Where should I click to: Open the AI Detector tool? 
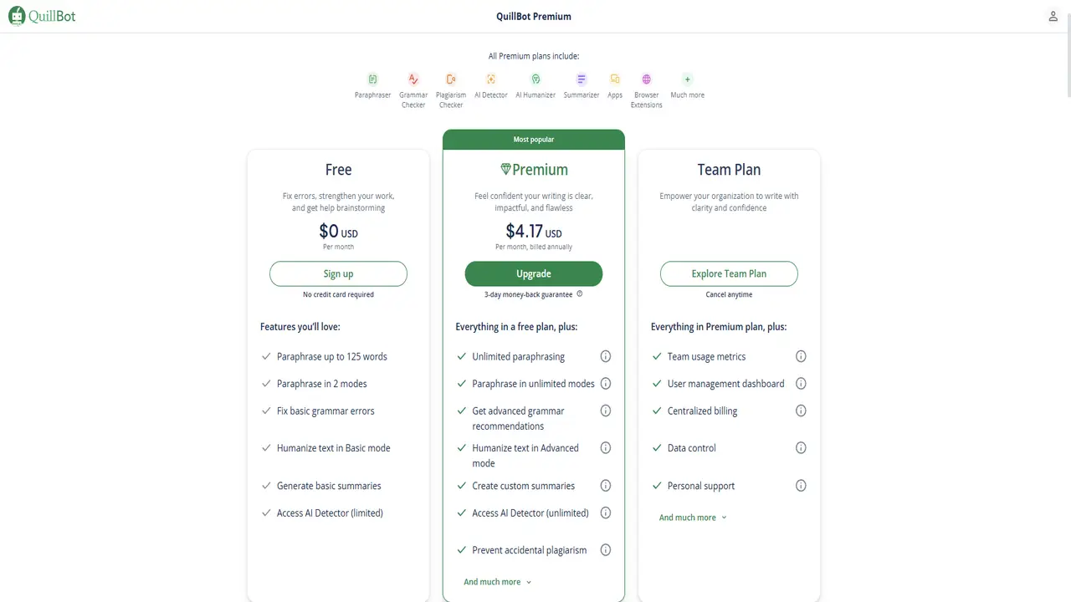pyautogui.click(x=490, y=79)
